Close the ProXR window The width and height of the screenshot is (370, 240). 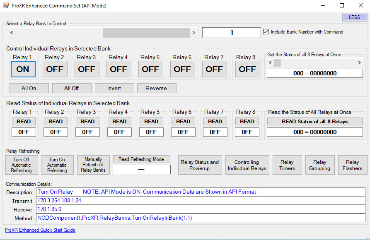click(x=361, y=5)
